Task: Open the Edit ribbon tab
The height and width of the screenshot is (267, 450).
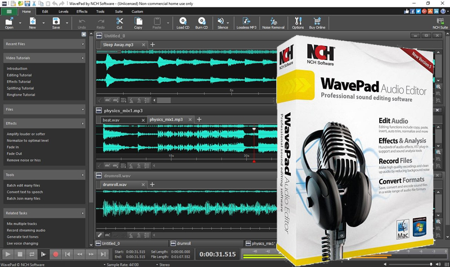Action: pyautogui.click(x=45, y=11)
